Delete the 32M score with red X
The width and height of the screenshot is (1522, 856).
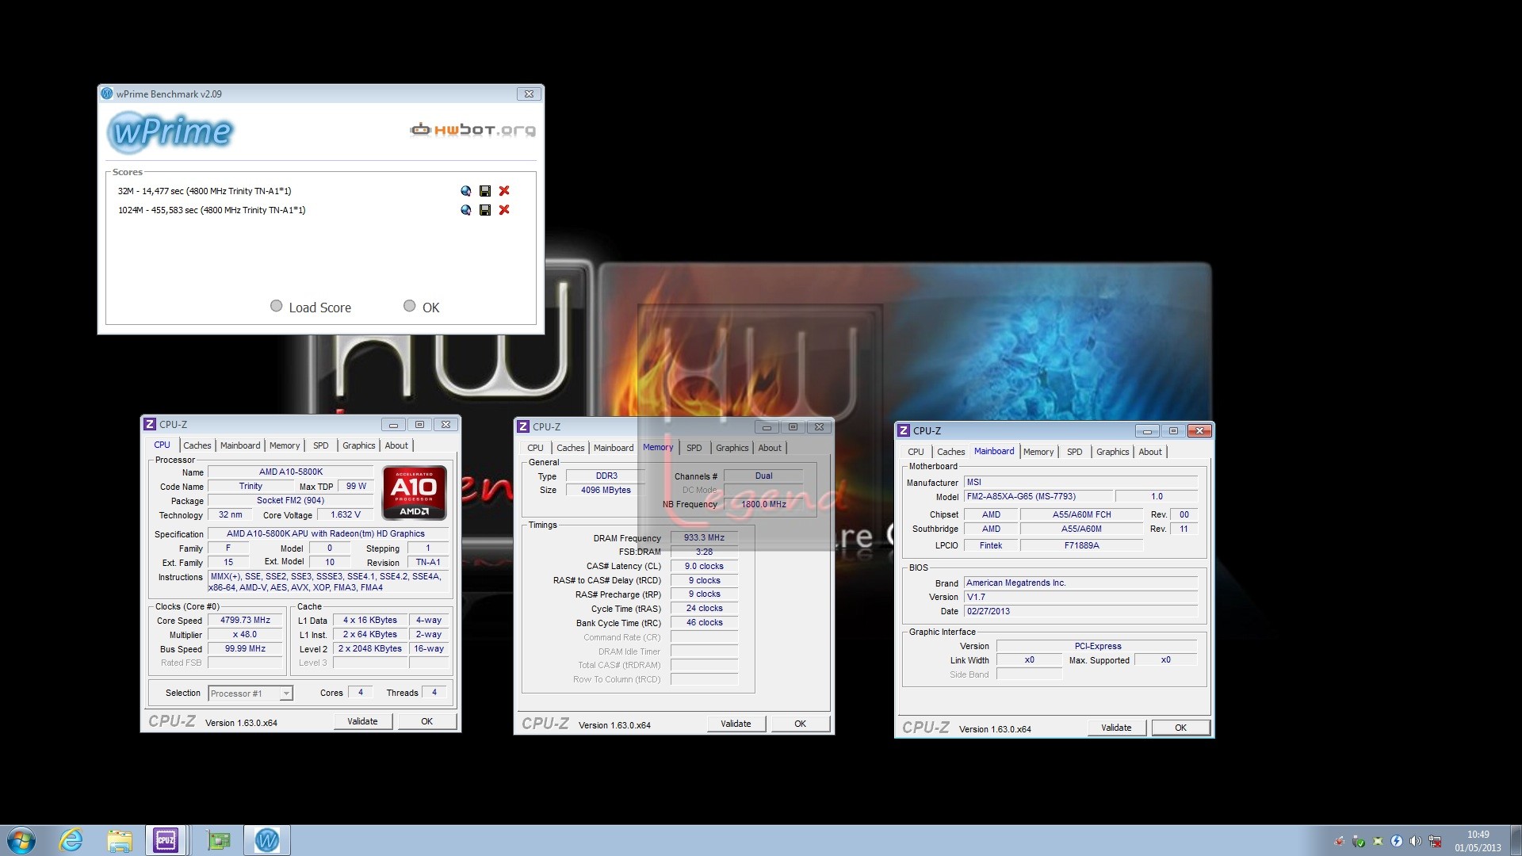click(504, 191)
